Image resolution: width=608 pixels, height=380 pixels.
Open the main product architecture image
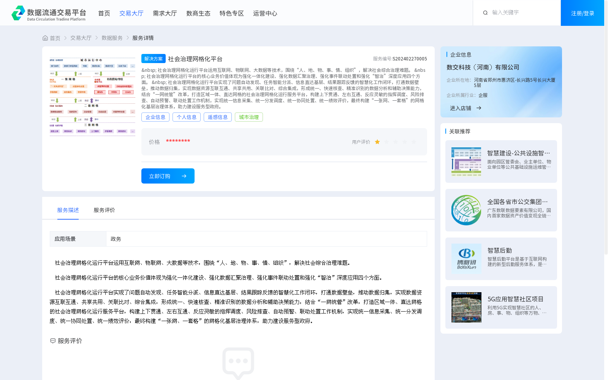pyautogui.click(x=92, y=97)
